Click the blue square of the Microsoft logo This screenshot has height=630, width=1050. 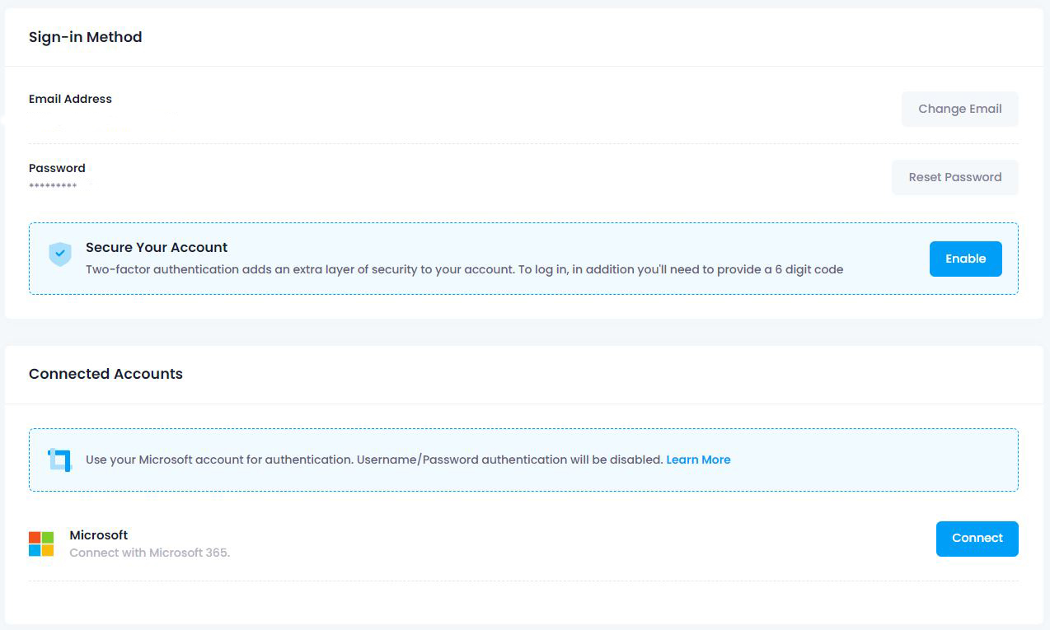35,548
